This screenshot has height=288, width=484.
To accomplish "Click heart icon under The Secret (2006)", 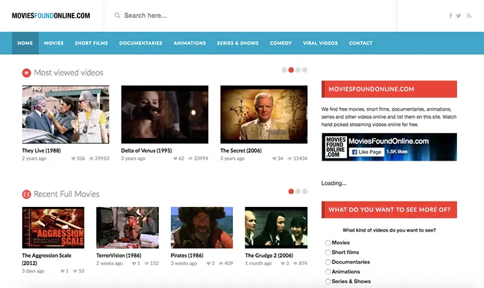I will [274, 159].
